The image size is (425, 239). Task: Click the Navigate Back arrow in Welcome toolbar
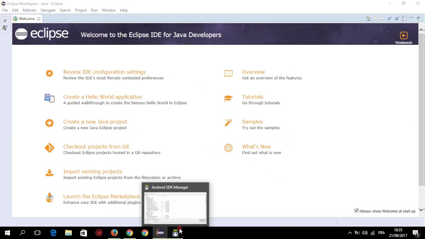point(376,19)
